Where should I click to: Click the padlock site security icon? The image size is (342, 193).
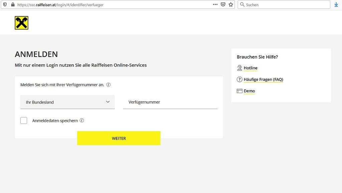coord(13,5)
